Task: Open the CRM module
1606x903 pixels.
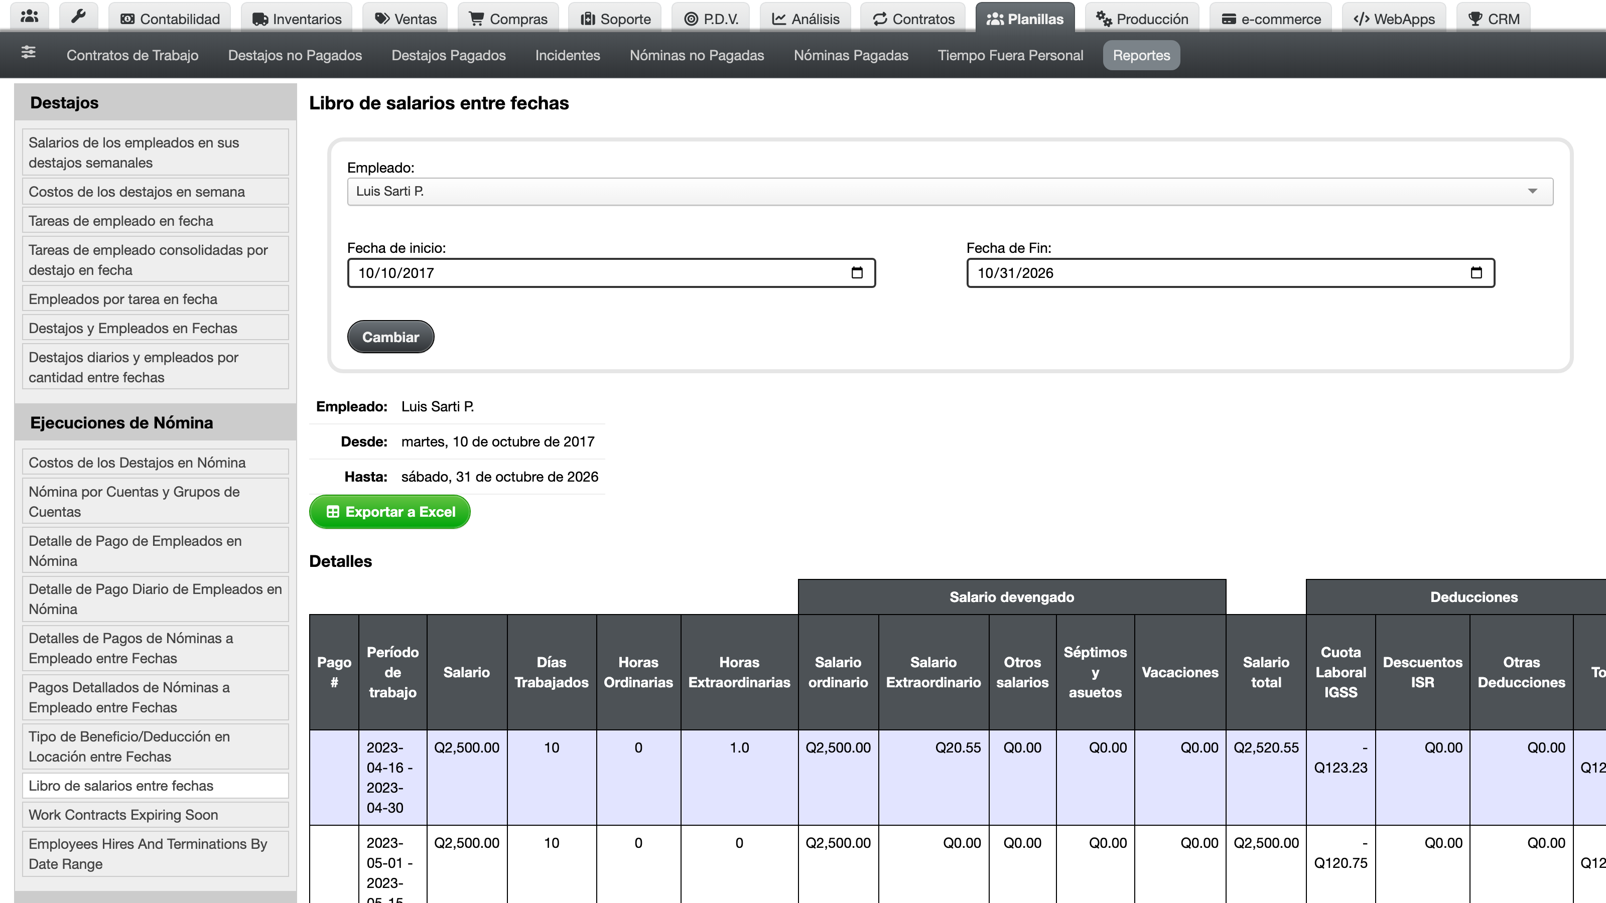Action: pyautogui.click(x=1493, y=19)
